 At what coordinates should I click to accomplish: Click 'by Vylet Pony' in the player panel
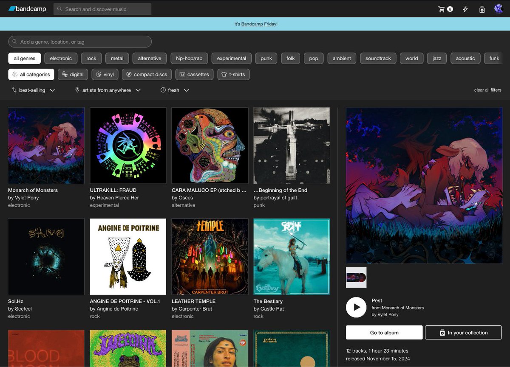[x=385, y=314]
